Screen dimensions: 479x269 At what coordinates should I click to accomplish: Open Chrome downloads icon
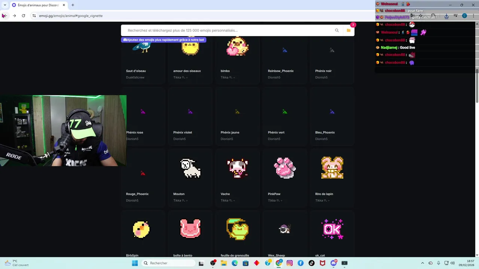tap(446, 16)
